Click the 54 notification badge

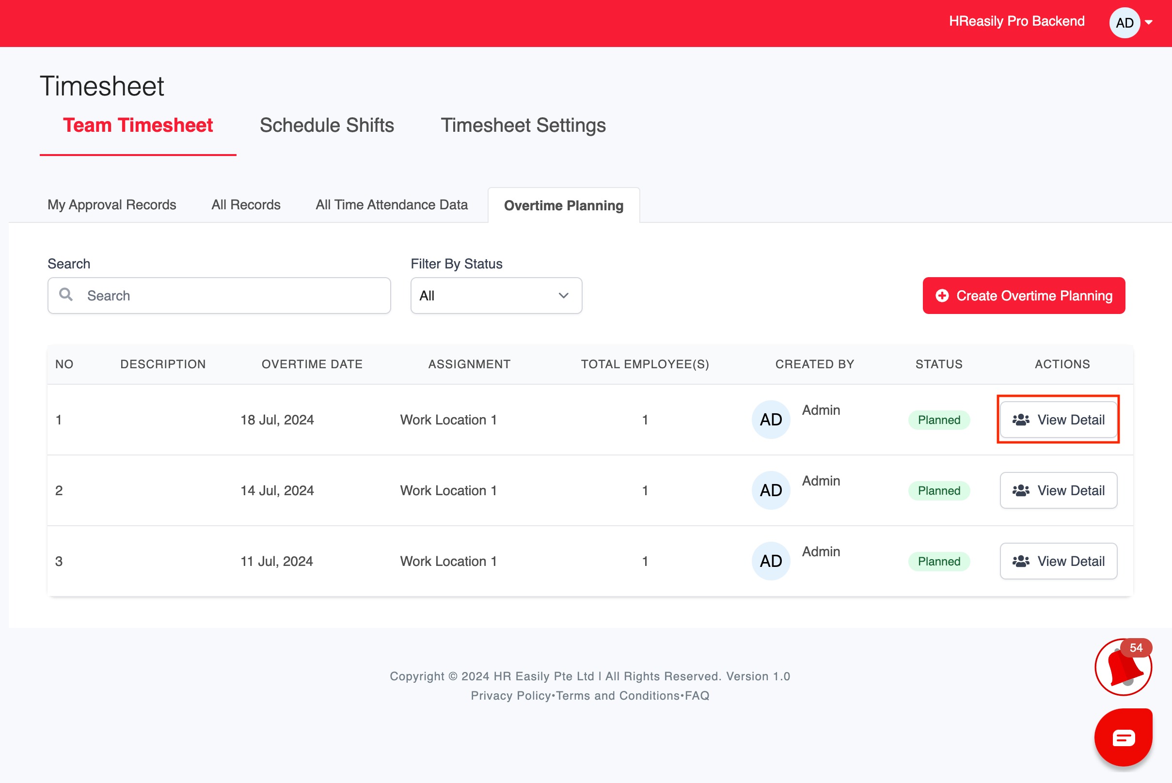pyautogui.click(x=1136, y=648)
